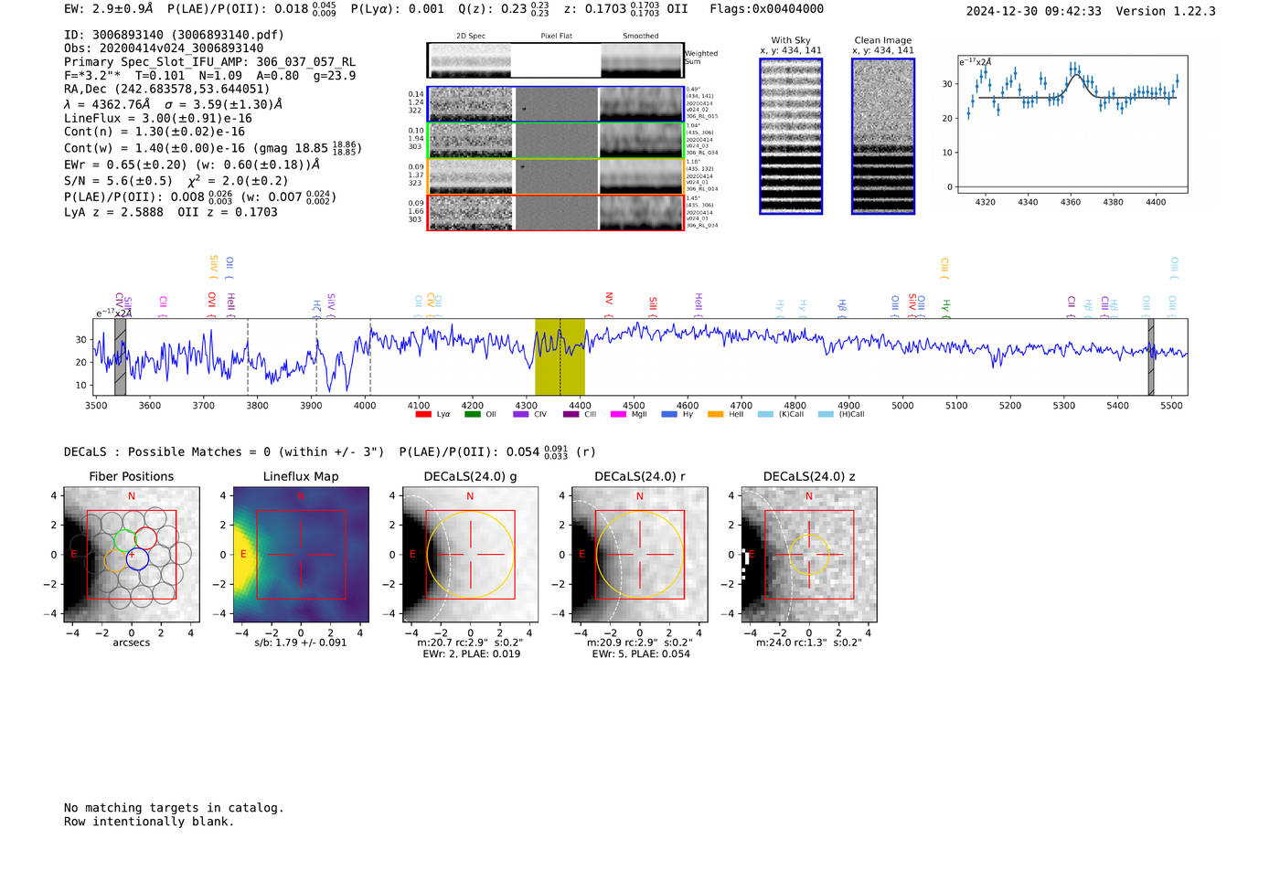The width and height of the screenshot is (1280, 871).
Task: Click the orange circle in Fiber Positions
Action: (x=115, y=560)
